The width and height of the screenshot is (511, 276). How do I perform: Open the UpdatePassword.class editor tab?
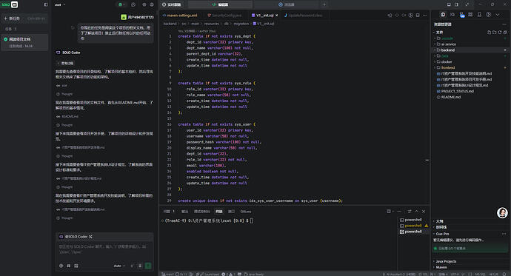click(303, 16)
